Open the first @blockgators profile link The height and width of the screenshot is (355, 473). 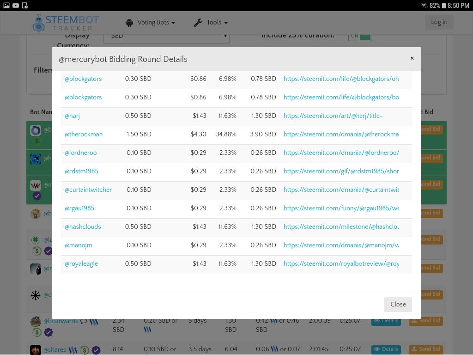[x=83, y=79]
